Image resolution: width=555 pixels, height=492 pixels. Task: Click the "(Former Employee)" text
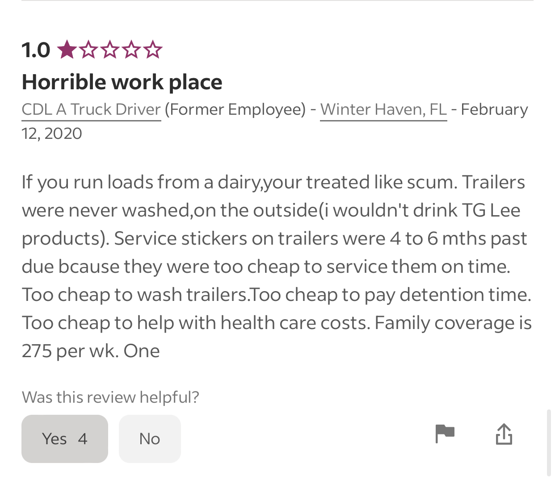[x=235, y=109]
